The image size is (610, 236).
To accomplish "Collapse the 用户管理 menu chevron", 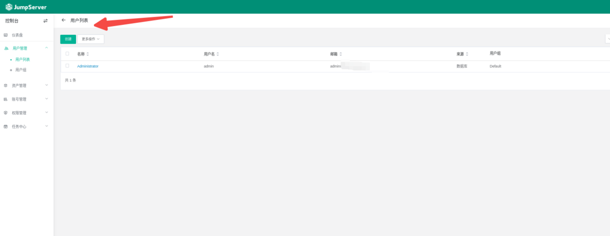I will coord(47,48).
